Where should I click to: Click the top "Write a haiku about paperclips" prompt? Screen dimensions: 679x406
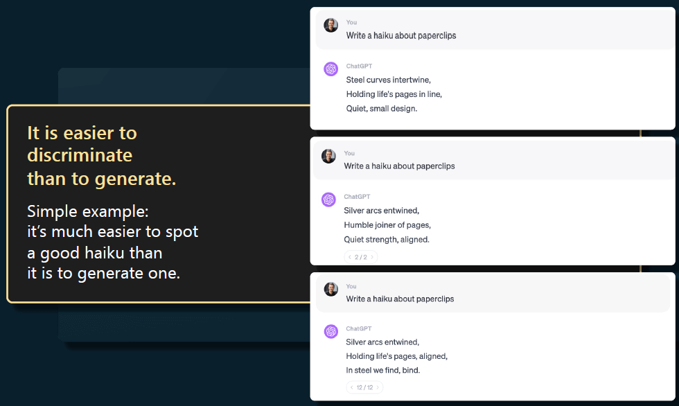click(x=401, y=35)
